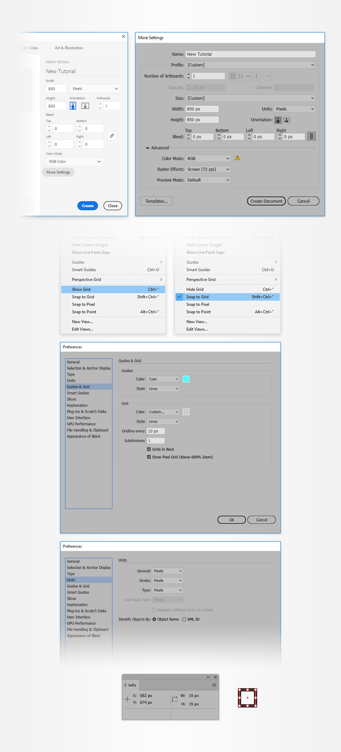This screenshot has width=341, height=752.
Task: Open the Profile dropdown in More Settings
Action: coord(251,65)
